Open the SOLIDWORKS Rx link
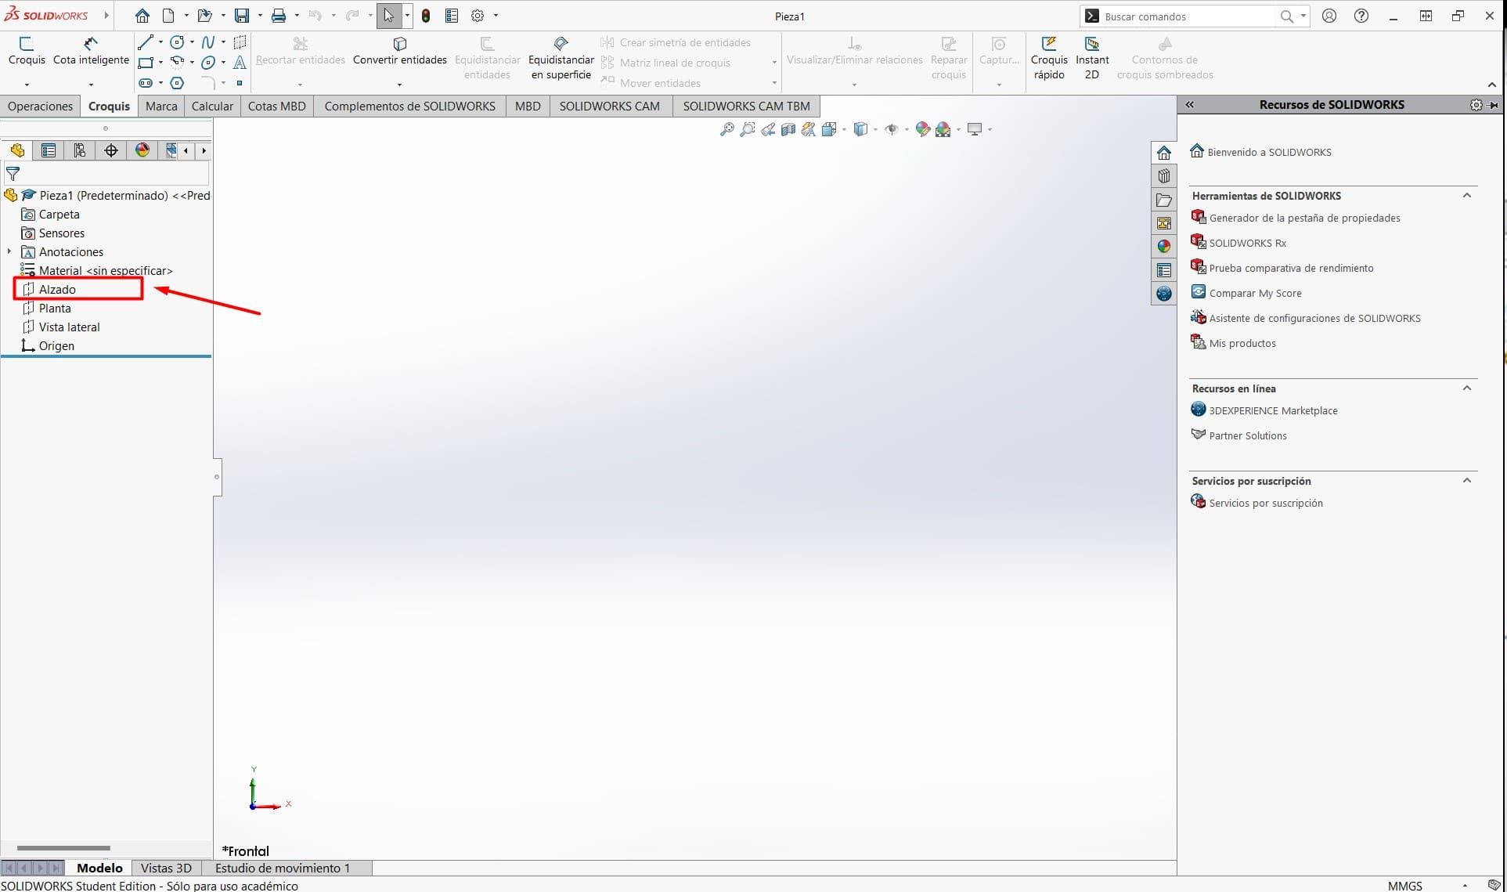 pyautogui.click(x=1248, y=243)
